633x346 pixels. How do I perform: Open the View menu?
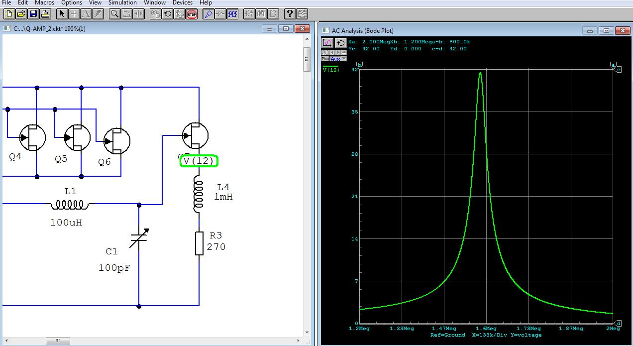(95, 2)
